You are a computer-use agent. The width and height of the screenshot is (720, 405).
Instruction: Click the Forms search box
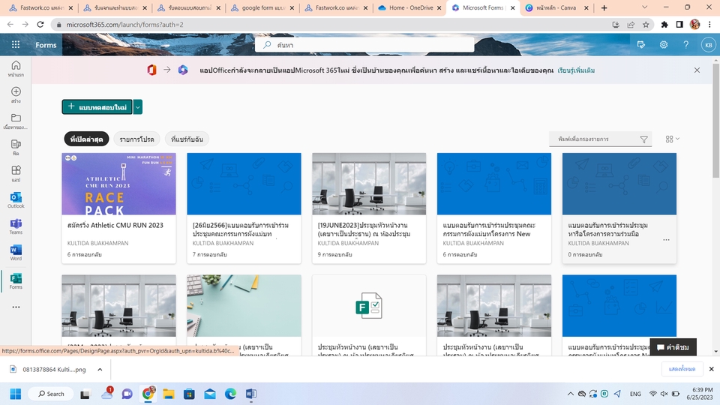(x=364, y=44)
